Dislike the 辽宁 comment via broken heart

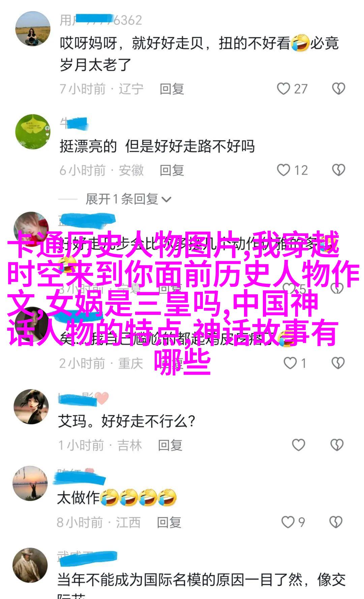click(338, 88)
